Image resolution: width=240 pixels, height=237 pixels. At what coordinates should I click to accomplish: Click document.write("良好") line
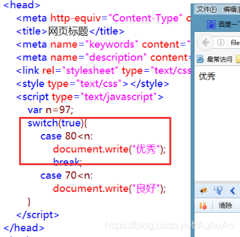pyautogui.click(x=109, y=189)
